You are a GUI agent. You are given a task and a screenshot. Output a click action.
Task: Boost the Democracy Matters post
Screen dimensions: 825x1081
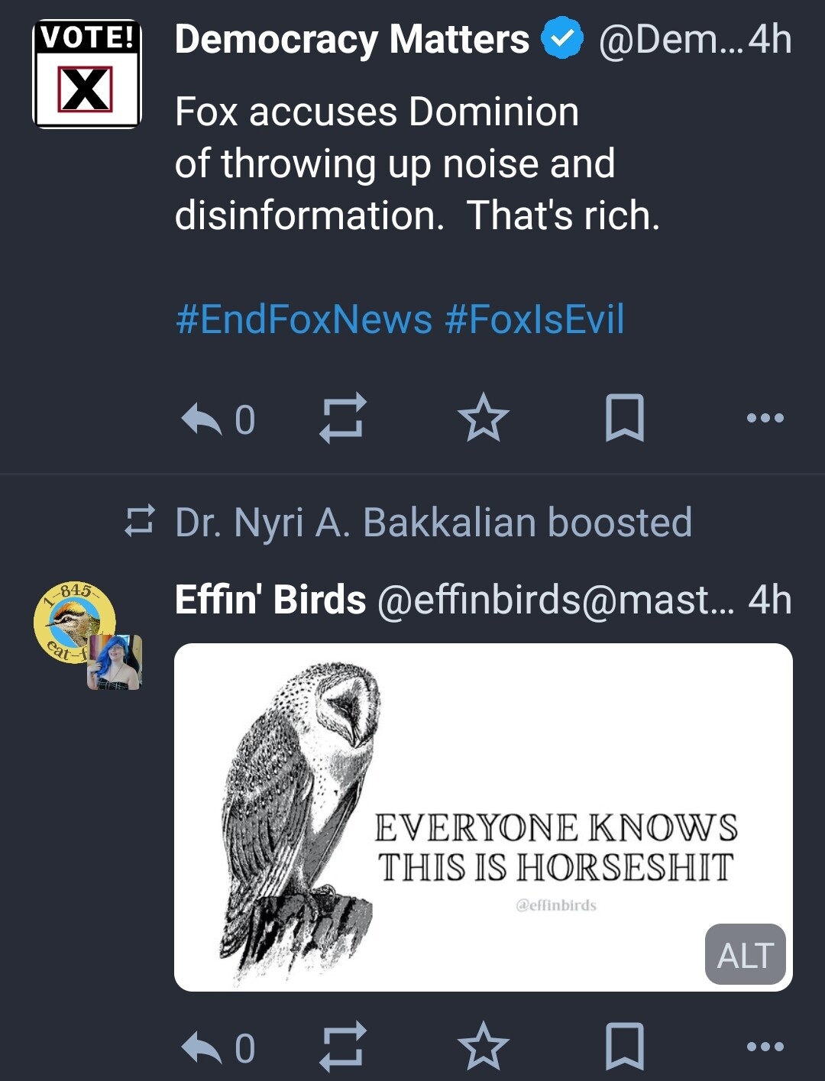coord(342,419)
